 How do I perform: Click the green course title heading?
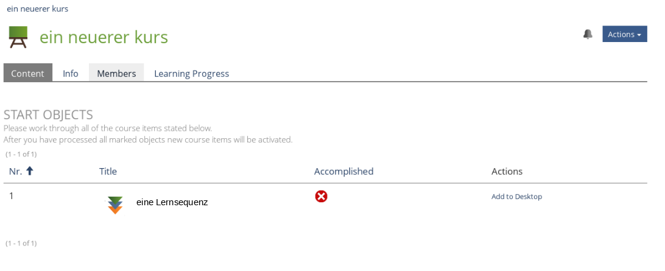pos(104,37)
